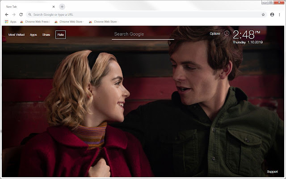The width and height of the screenshot is (286, 179).
Task: Open the third Chrome Web Store bookmark
Action: tap(104, 22)
